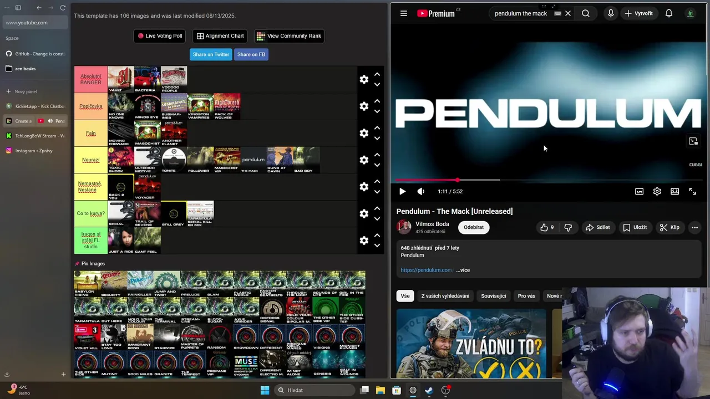Create a clip with Klip button

[670, 227]
